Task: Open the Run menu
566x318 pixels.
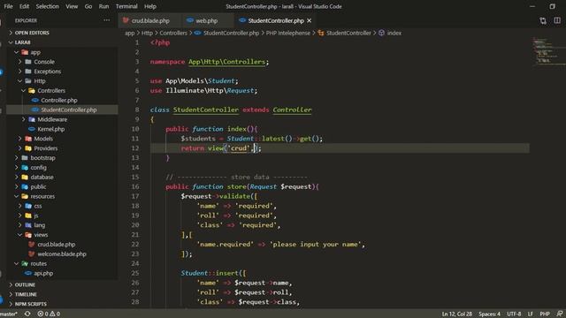Action: coord(103,6)
